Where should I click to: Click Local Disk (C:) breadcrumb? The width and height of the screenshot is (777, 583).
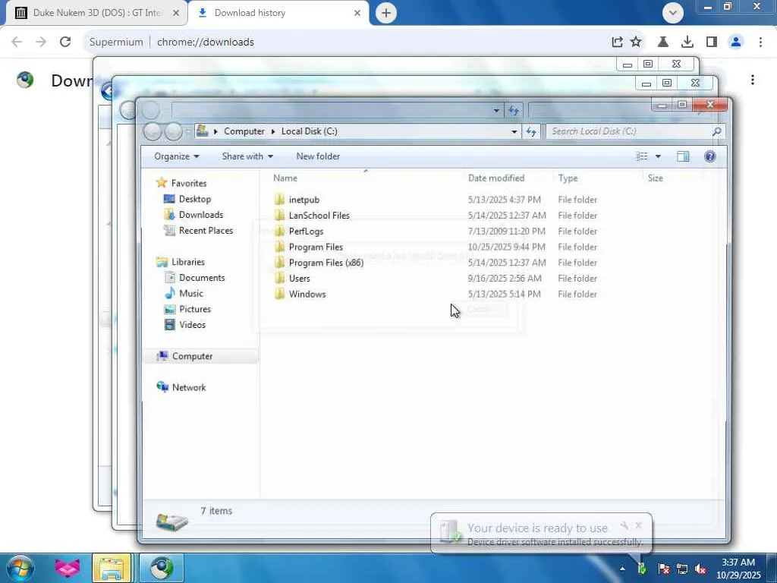pos(310,131)
